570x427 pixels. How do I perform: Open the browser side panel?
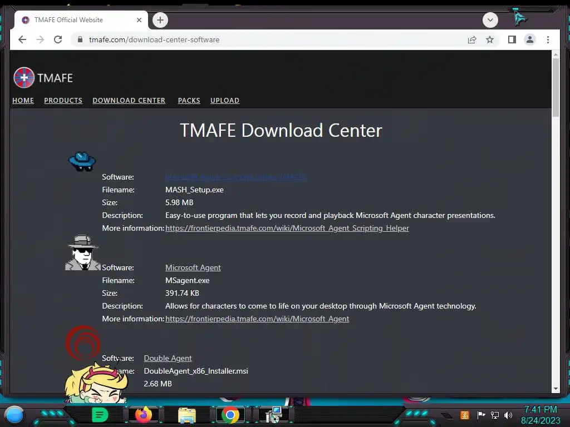512,39
